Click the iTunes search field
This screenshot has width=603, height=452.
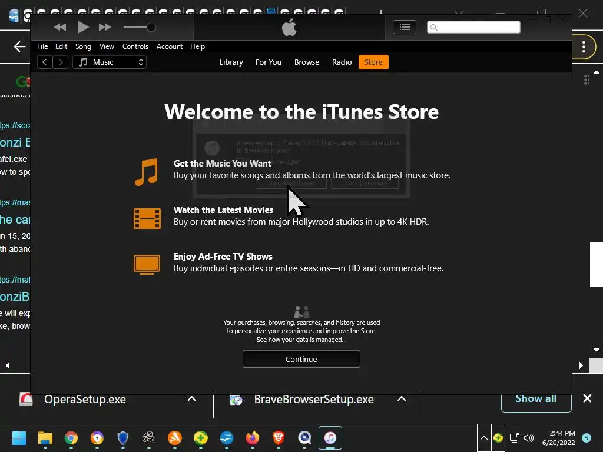pyautogui.click(x=473, y=27)
